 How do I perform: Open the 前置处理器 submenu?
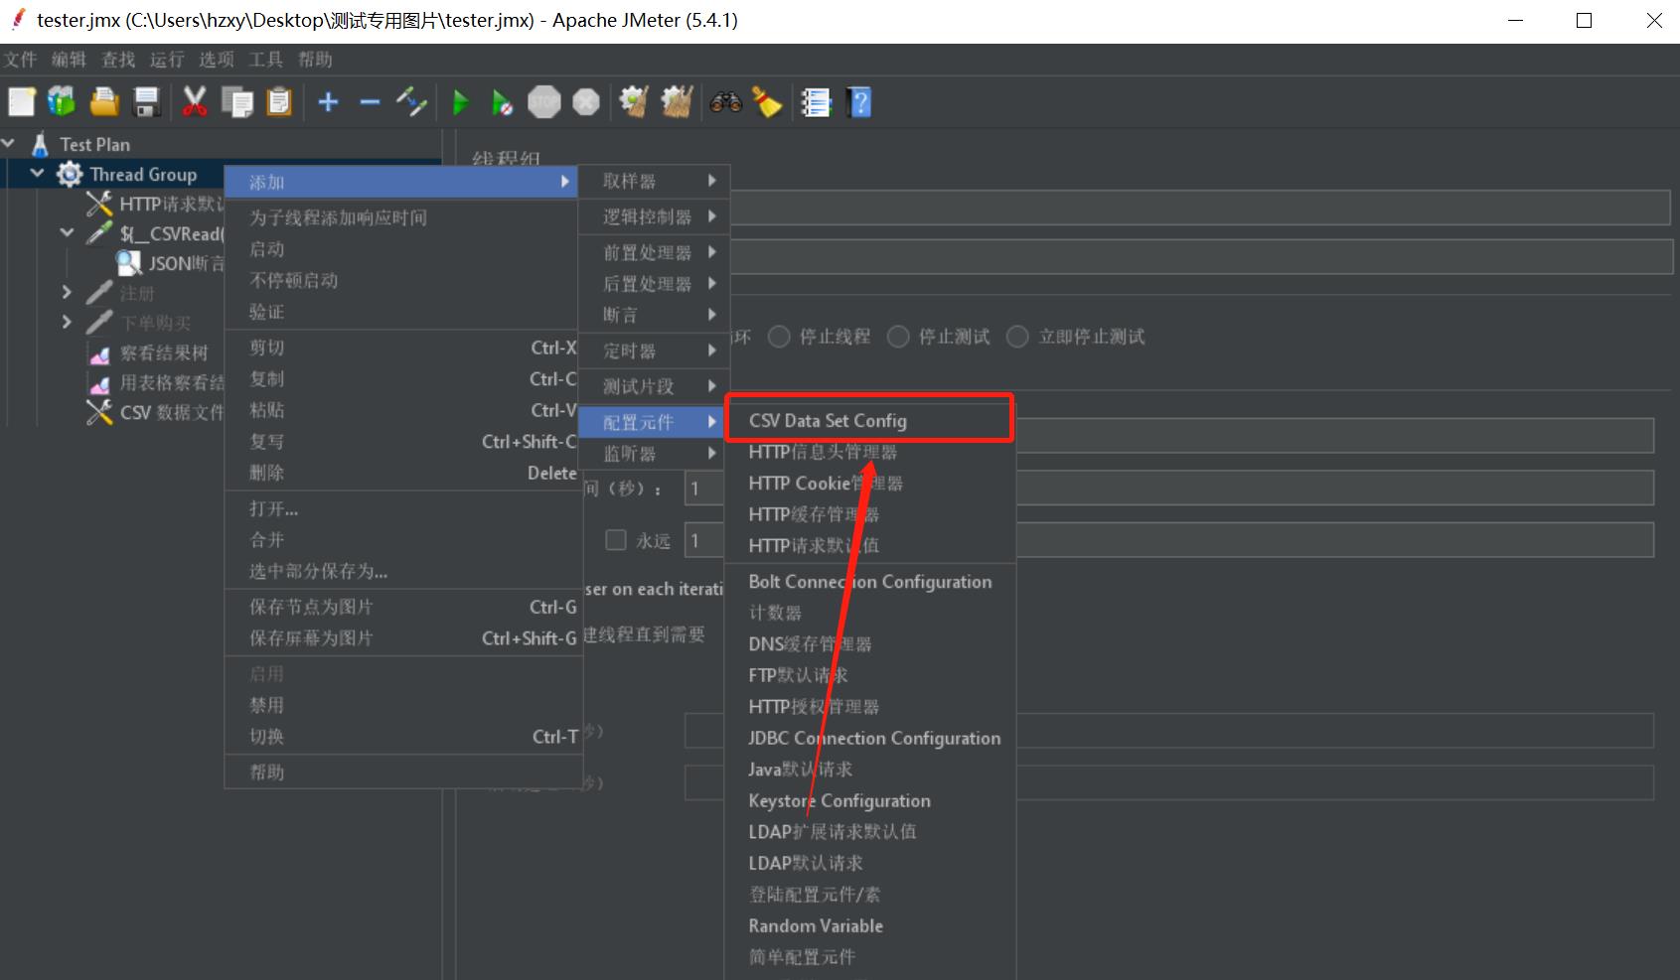tap(656, 252)
